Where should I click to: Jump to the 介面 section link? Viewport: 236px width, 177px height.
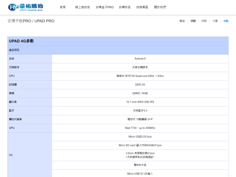[x=215, y=21]
